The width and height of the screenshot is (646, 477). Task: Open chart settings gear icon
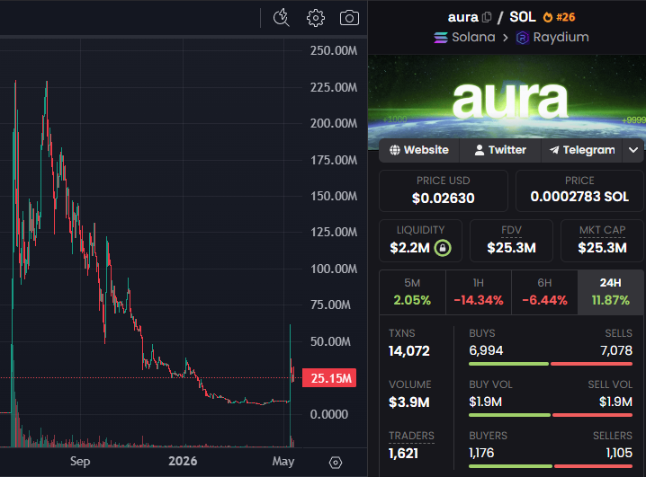pos(316,18)
